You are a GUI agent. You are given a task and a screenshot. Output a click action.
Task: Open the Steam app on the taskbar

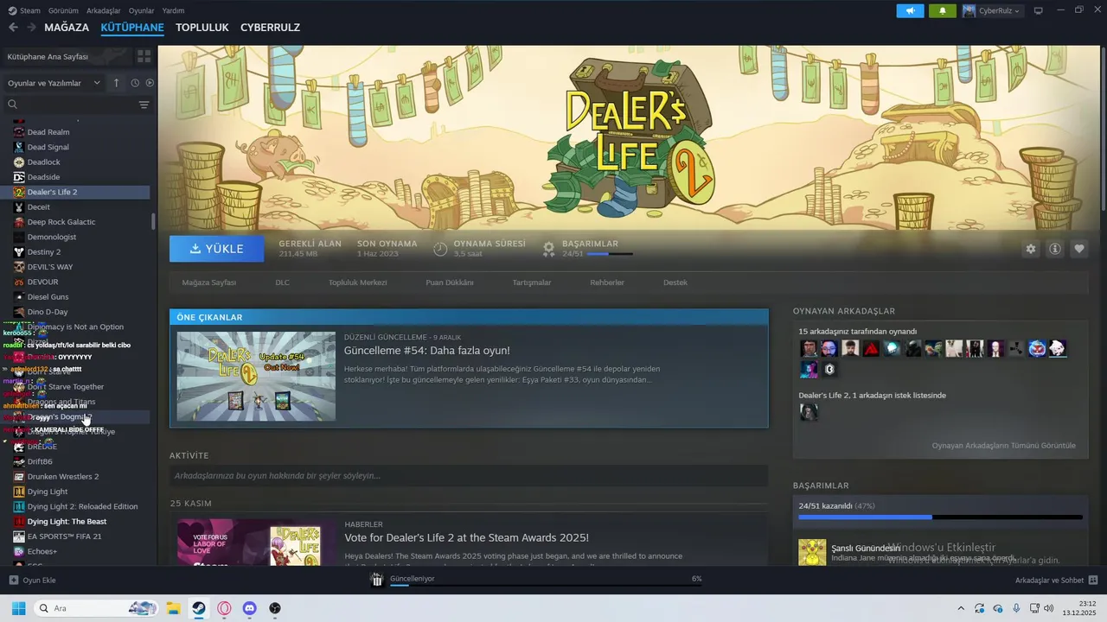(198, 608)
